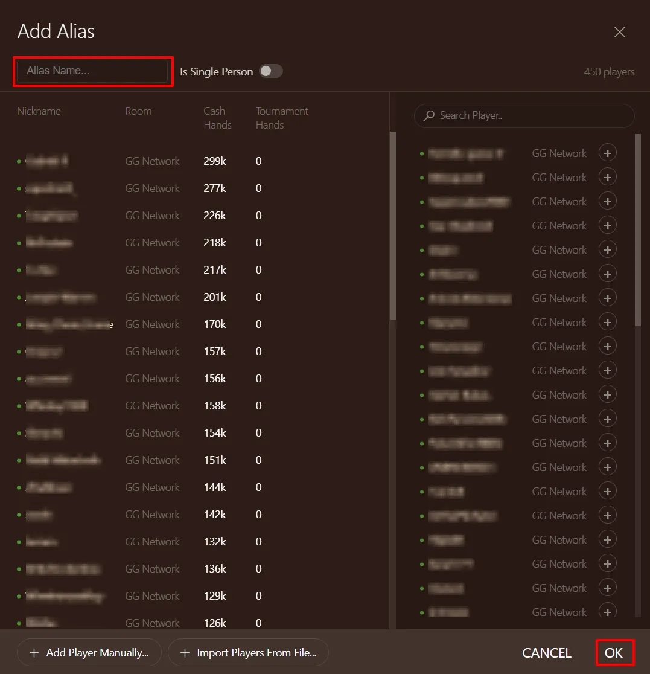Click the Tournament Hands column header
Image resolution: width=650 pixels, height=674 pixels.
[x=281, y=118]
